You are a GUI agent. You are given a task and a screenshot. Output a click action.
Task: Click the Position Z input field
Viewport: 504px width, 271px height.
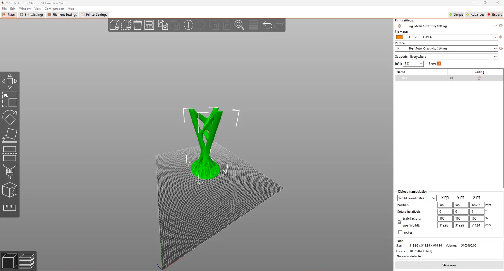coord(477,205)
